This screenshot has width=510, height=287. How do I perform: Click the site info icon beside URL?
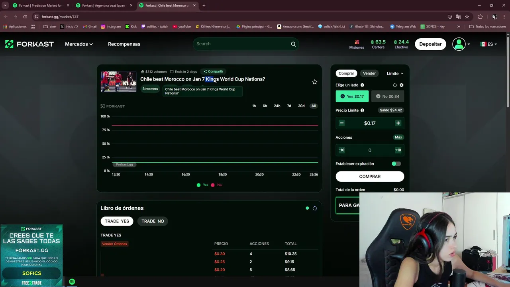tap(36, 17)
